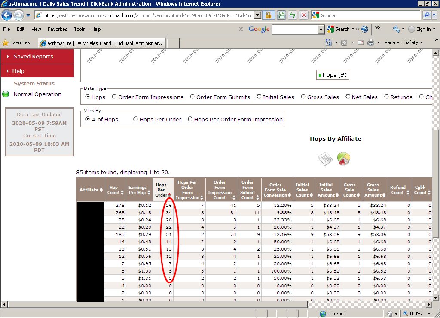Click the Refresh page icon
440x318 pixels.
293,15
